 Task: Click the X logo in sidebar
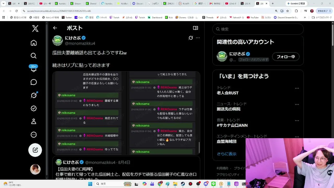click(x=35, y=28)
